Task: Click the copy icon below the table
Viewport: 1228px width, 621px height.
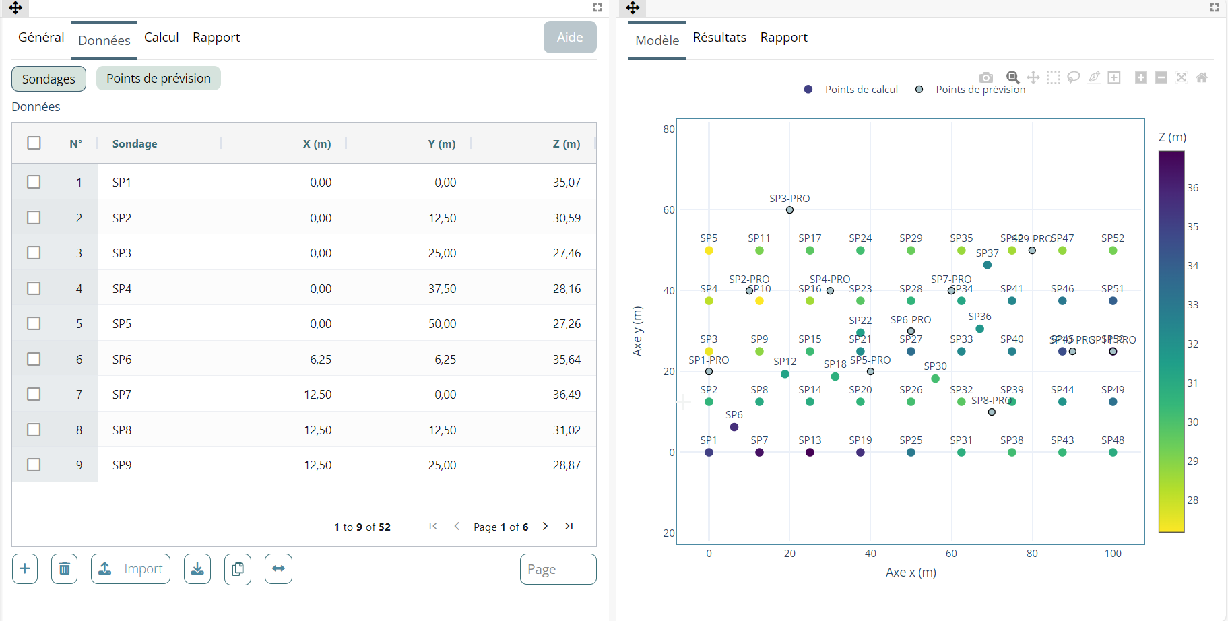Action: [238, 569]
